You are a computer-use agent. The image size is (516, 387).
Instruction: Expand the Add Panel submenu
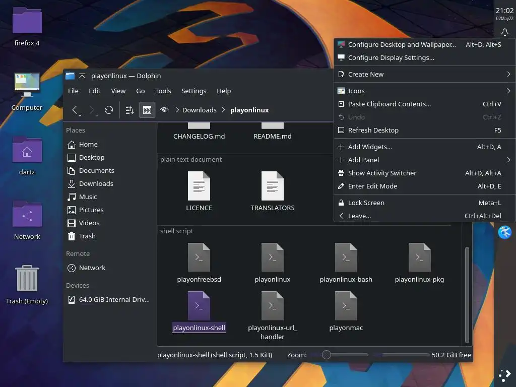tap(424, 160)
